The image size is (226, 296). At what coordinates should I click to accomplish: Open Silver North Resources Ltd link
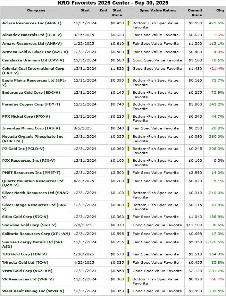[x=36, y=195]
